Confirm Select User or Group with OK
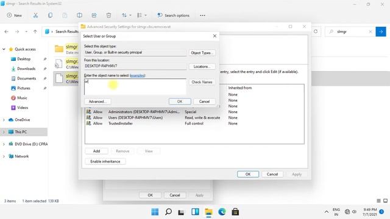Image resolution: width=390 pixels, height=219 pixels. click(180, 102)
